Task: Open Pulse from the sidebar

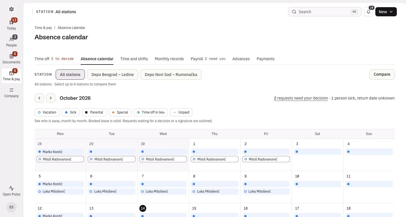Action: 11,191
